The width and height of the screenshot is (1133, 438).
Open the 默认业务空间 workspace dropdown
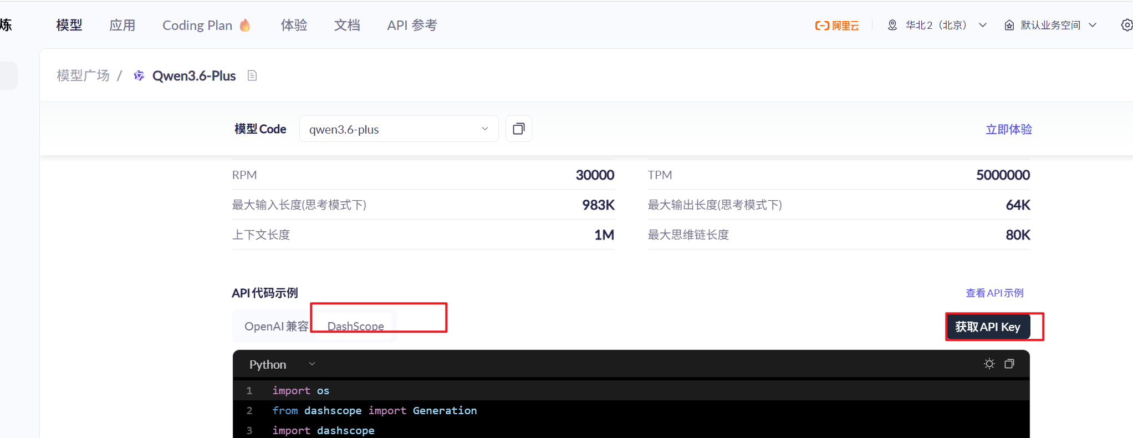tap(1093, 26)
